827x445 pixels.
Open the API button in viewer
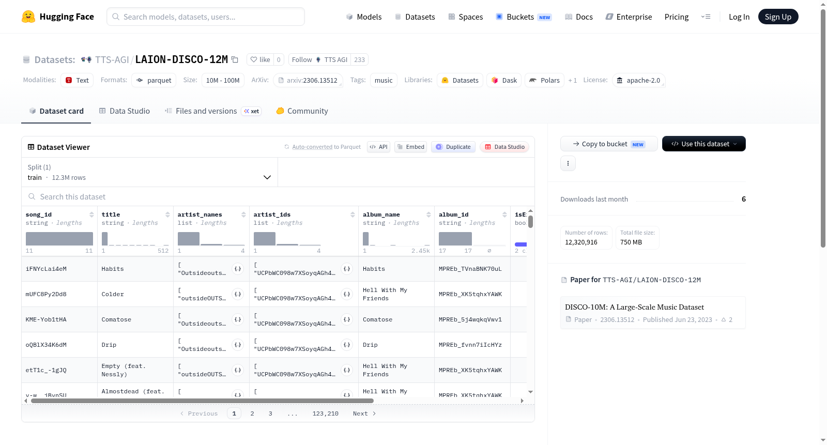(x=379, y=147)
